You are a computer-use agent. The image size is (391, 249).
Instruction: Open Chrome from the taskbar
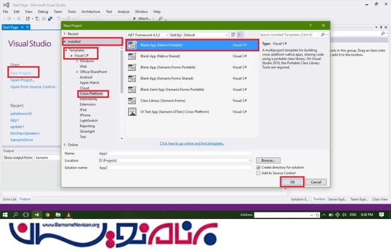point(48,214)
